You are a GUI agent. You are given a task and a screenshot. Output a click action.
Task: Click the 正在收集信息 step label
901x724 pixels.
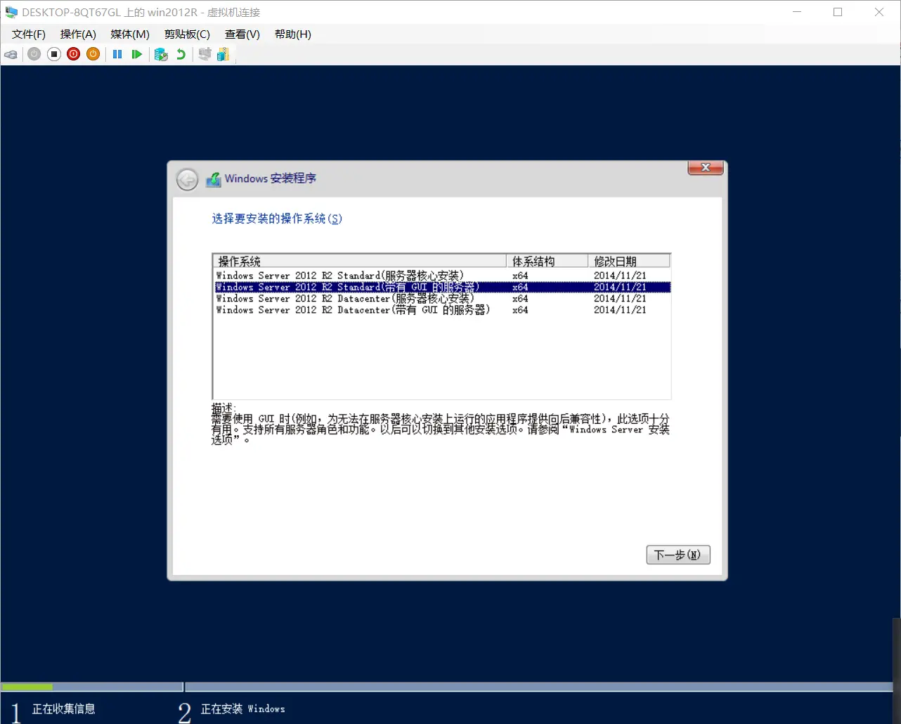63,709
